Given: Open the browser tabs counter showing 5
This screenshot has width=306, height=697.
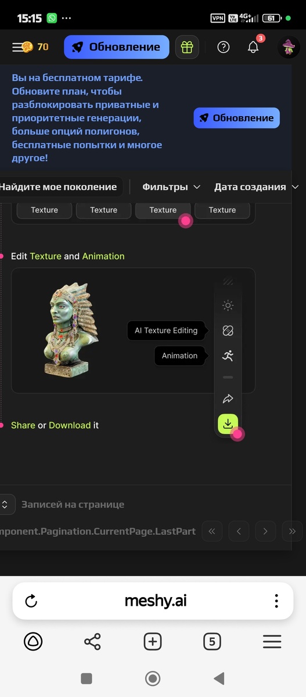Looking at the screenshot, I should [x=212, y=641].
